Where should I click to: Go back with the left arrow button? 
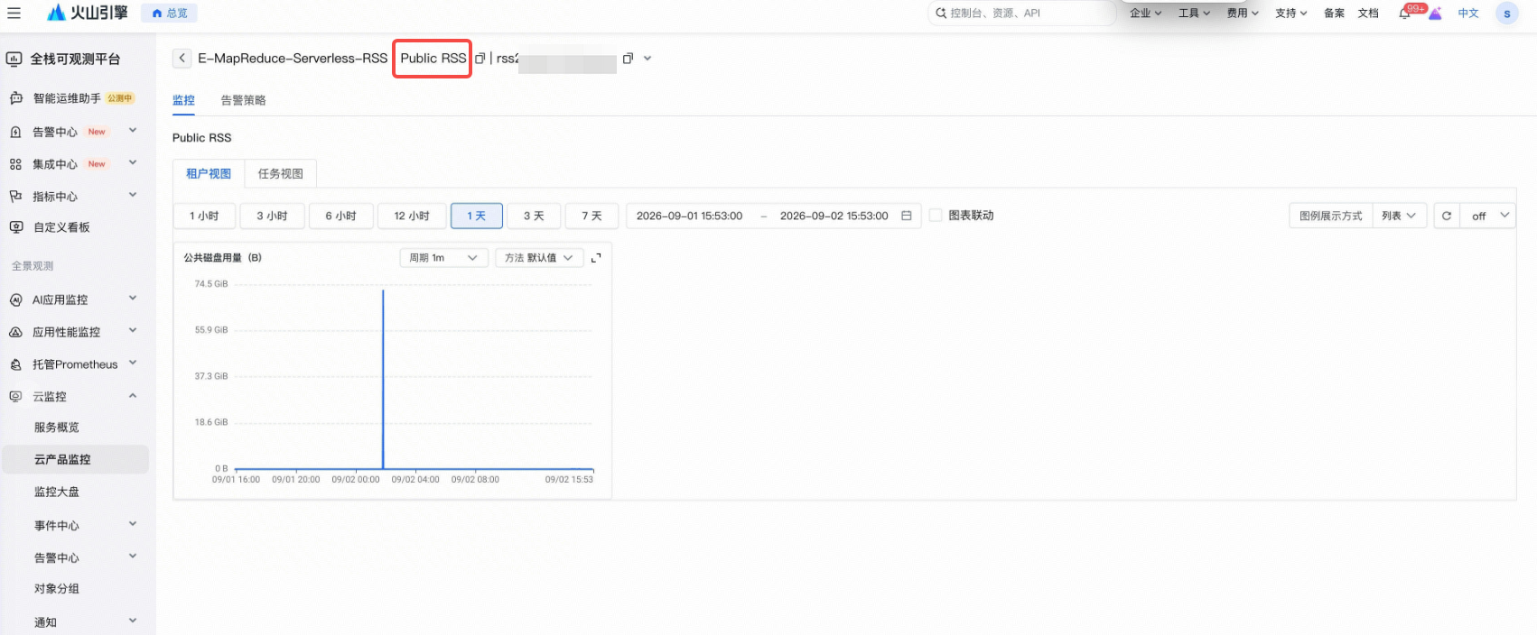click(182, 58)
